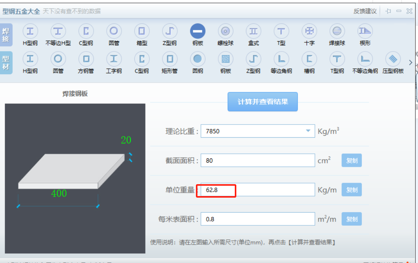Open the 螺栓球 bolt ball icon

click(x=226, y=32)
